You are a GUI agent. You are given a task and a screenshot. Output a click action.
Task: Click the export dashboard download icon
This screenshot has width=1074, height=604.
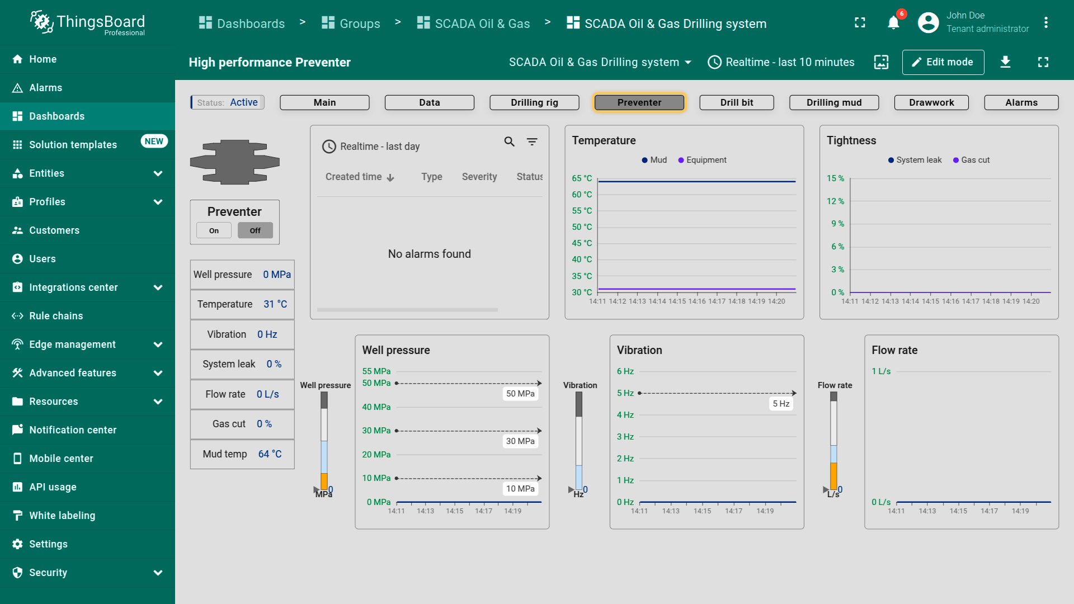point(1005,62)
